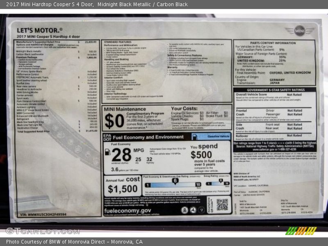The height and width of the screenshot is (246, 328).
Task: Click 'Overall Vehicle Score' row
Action: click(x=269, y=95)
